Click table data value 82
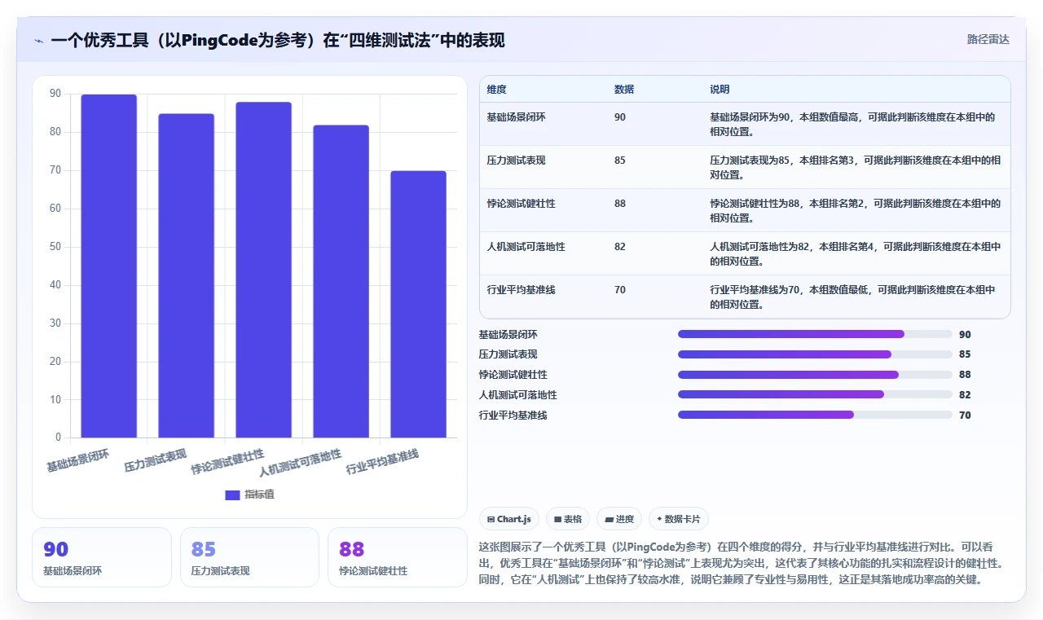The image size is (1043, 620). pos(620,247)
